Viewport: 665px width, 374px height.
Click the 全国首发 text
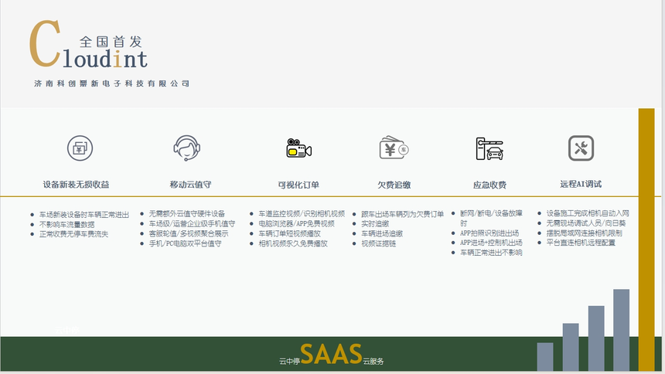tap(111, 42)
